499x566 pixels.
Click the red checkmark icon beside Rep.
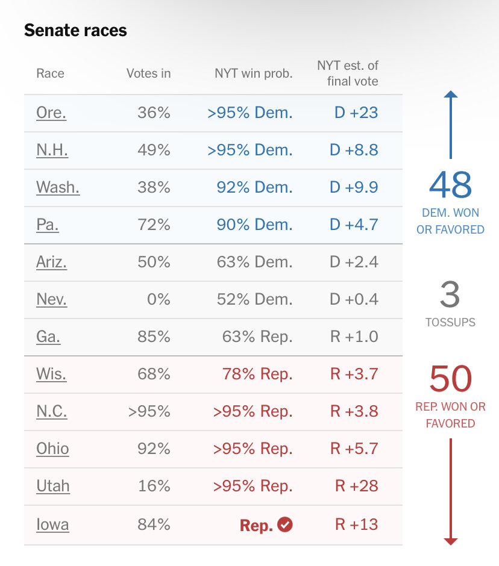coord(286,524)
